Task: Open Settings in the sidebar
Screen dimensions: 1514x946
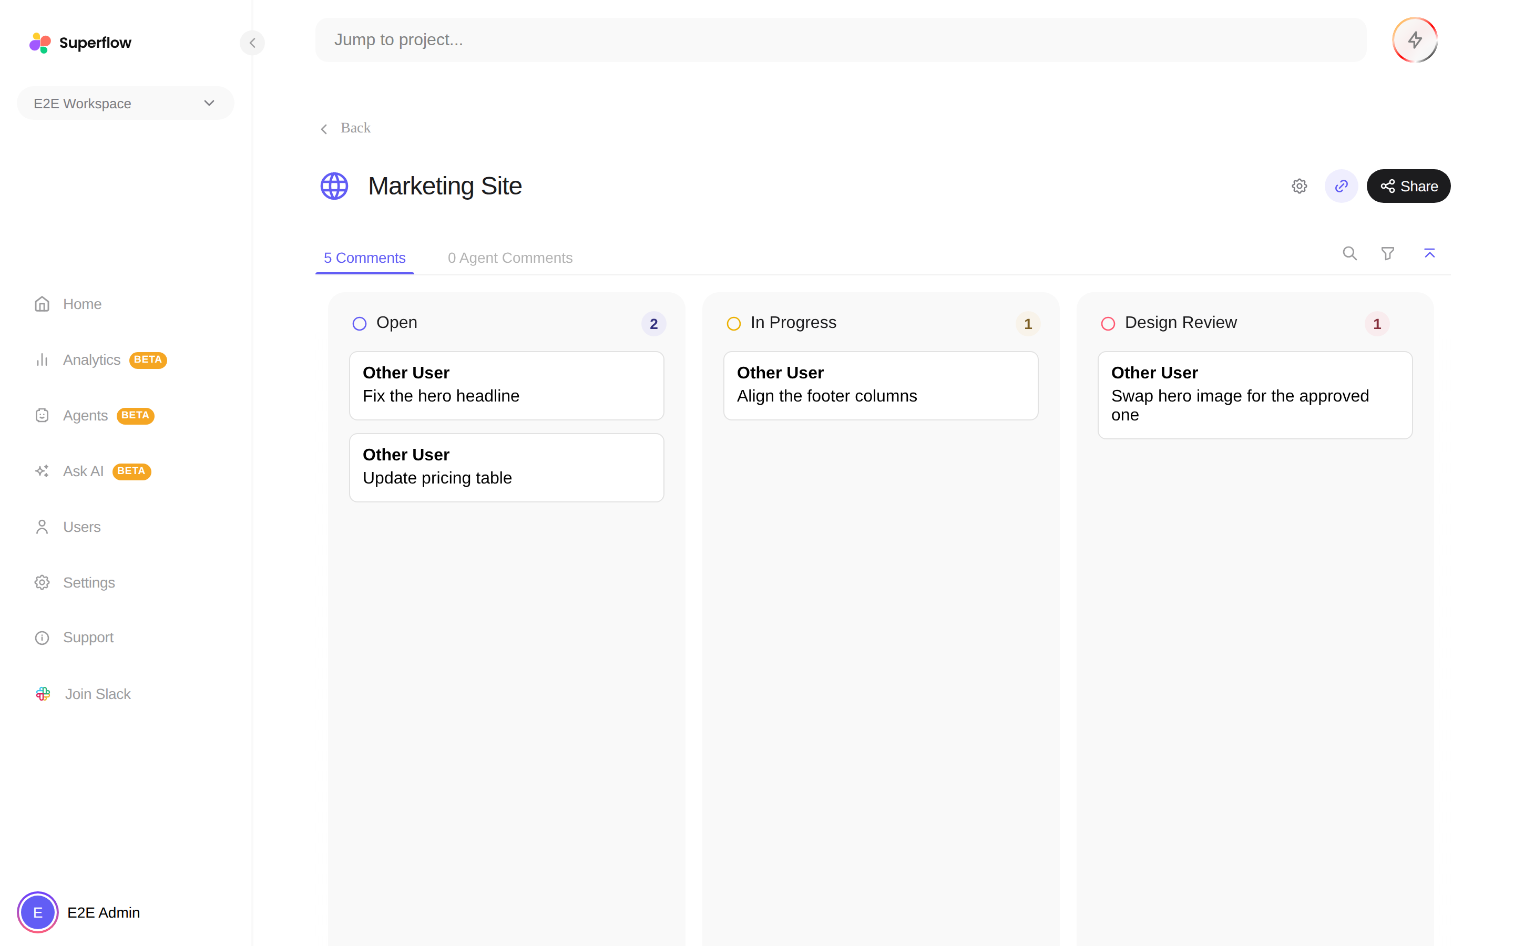Action: [89, 582]
